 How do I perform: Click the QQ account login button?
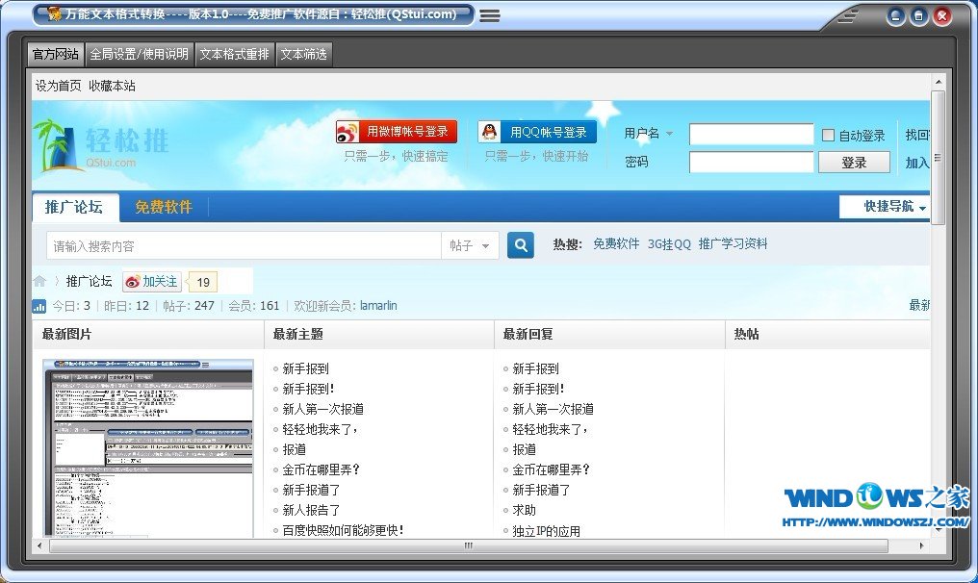(537, 132)
